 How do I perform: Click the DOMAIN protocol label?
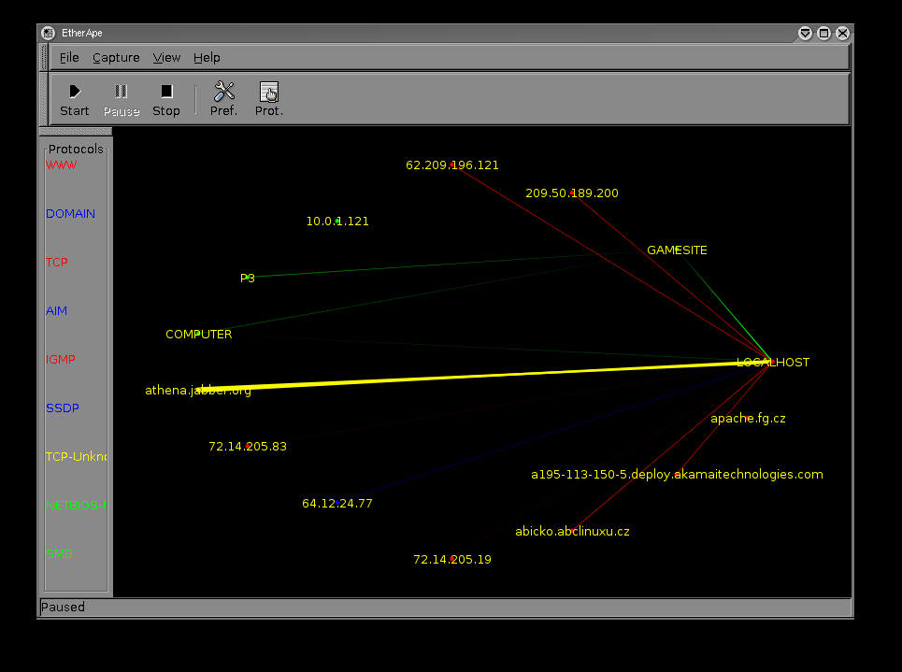point(70,213)
